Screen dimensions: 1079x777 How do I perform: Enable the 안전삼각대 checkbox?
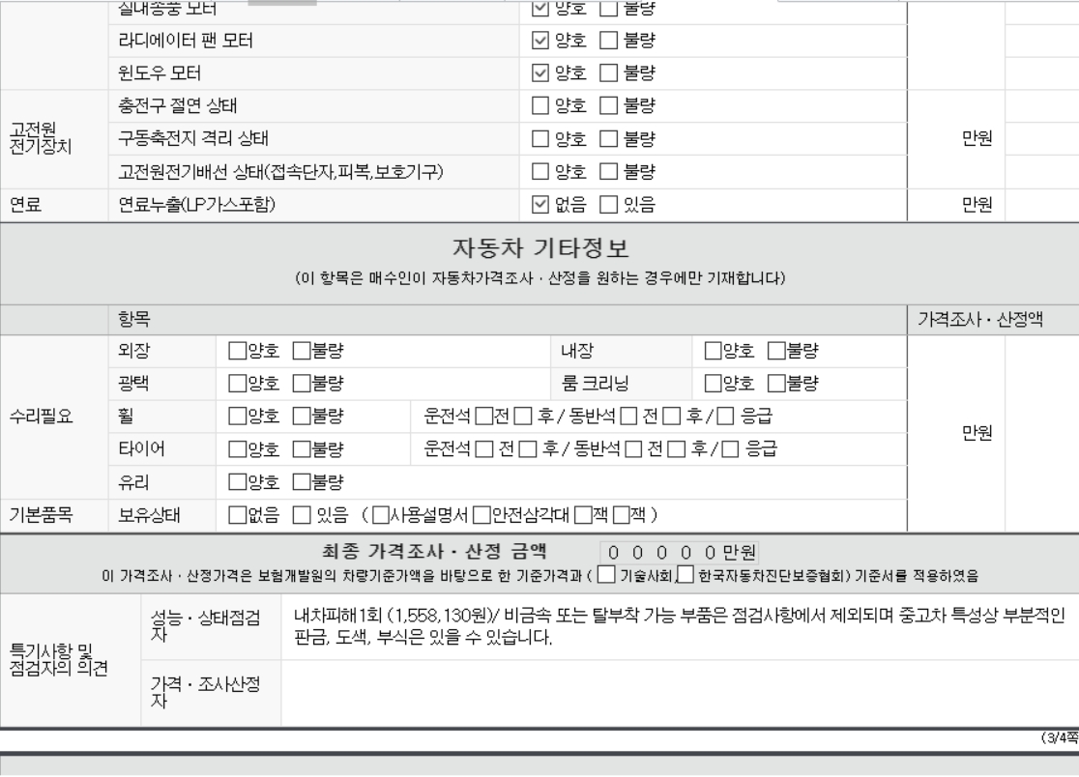(480, 512)
